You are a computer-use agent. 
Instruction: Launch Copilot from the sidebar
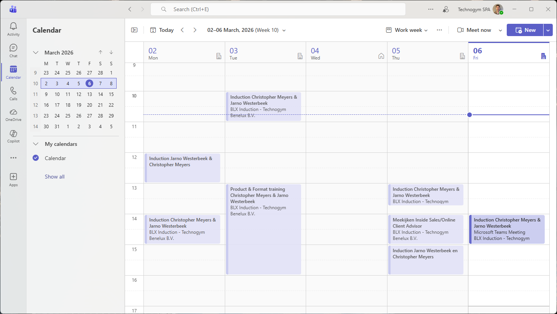(13, 136)
